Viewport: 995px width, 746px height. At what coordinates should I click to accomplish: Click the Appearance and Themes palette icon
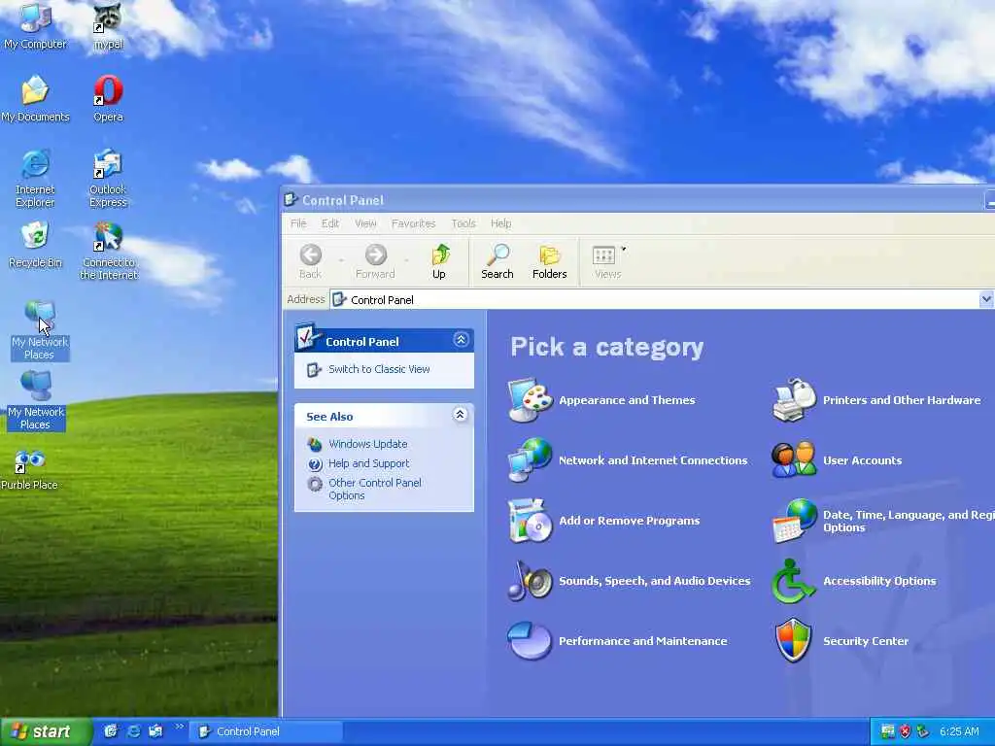tap(531, 399)
